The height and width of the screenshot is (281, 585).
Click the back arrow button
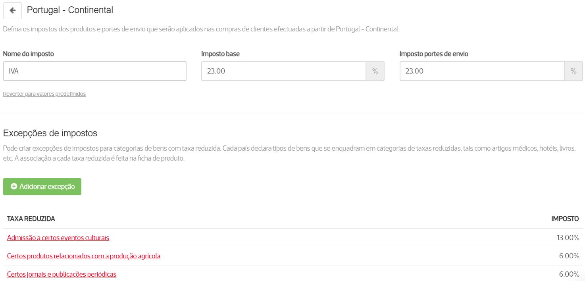[x=12, y=10]
